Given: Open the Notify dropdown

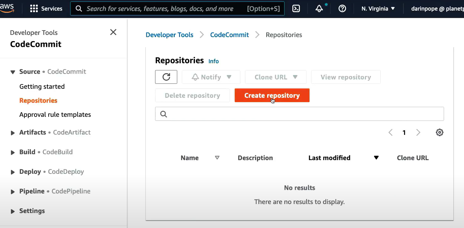Looking at the screenshot, I should [x=211, y=77].
